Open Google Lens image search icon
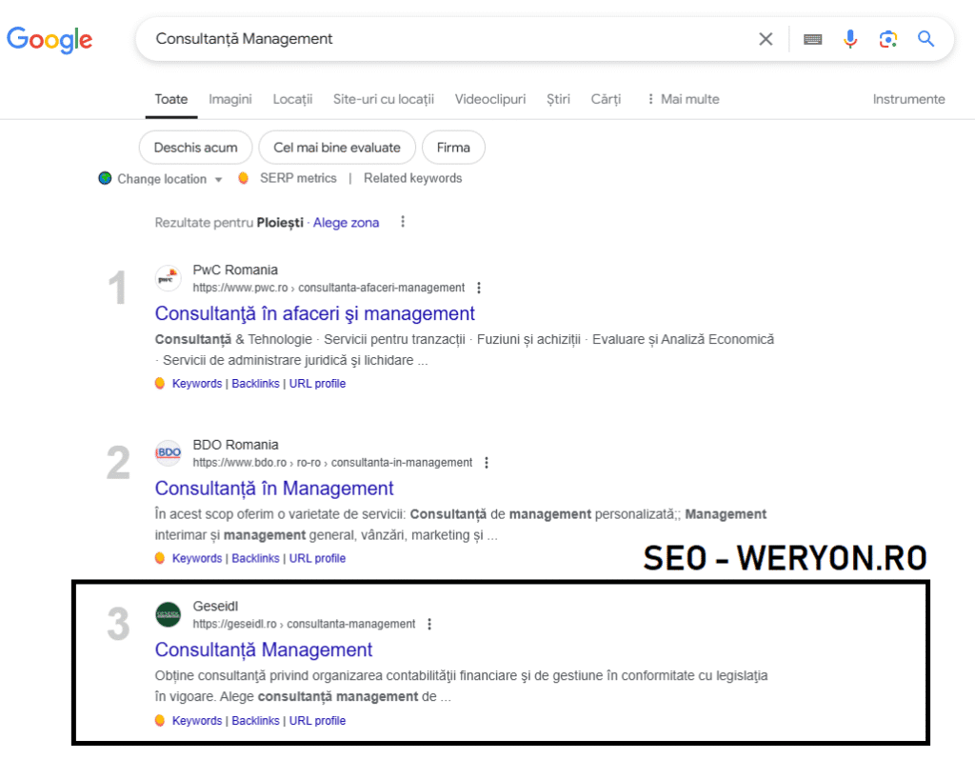Screen dimensions: 975x759 887,39
